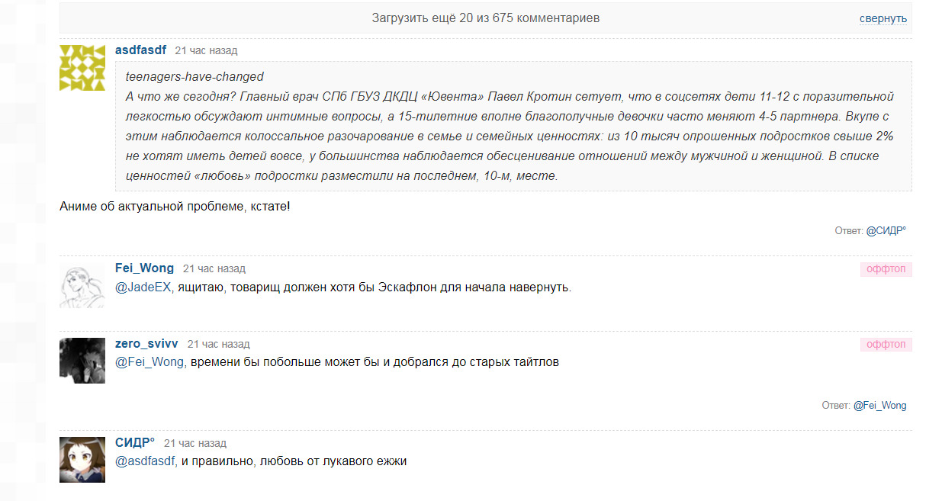Image resolution: width=942 pixels, height=501 pixels.
Task: Click asdfasdf's comment timestamp
Action: 206,50
